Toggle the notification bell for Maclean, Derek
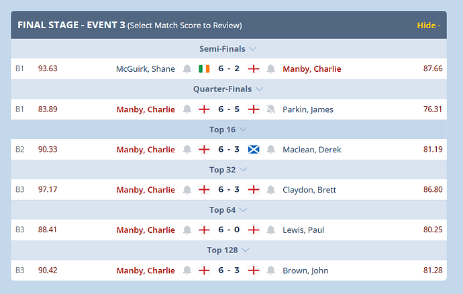The image size is (463, 294). click(x=271, y=150)
